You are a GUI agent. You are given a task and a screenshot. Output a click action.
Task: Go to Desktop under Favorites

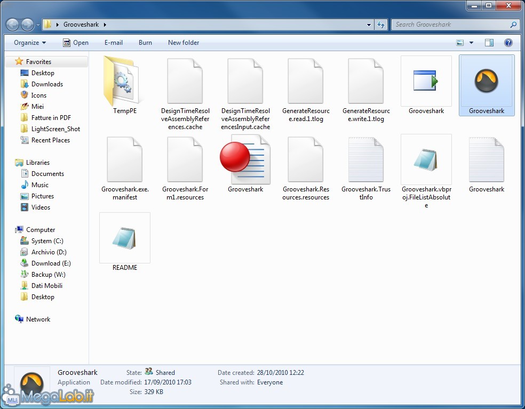pos(43,73)
